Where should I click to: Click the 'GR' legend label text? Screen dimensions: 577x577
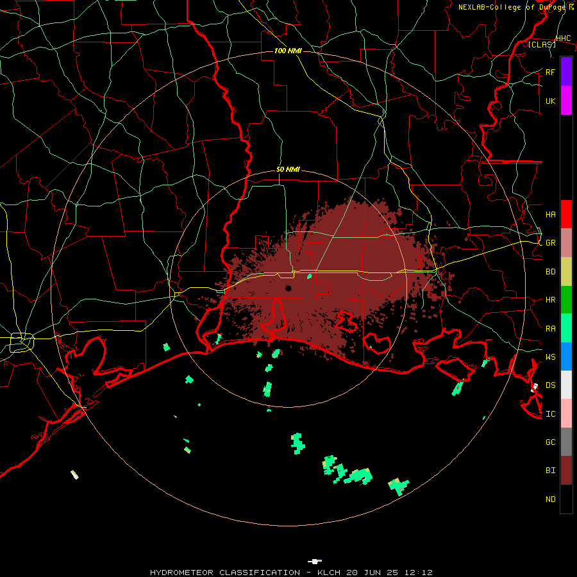click(551, 243)
